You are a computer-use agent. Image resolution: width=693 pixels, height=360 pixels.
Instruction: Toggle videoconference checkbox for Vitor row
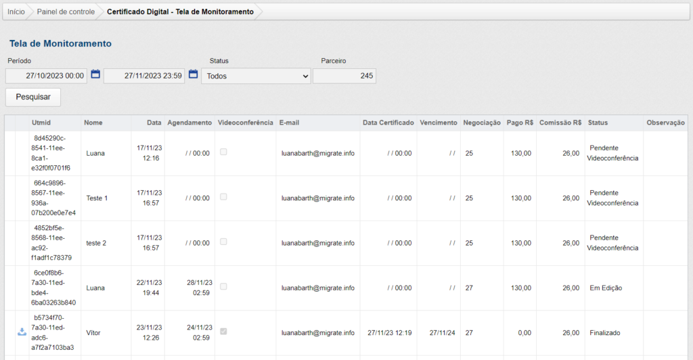(x=223, y=332)
